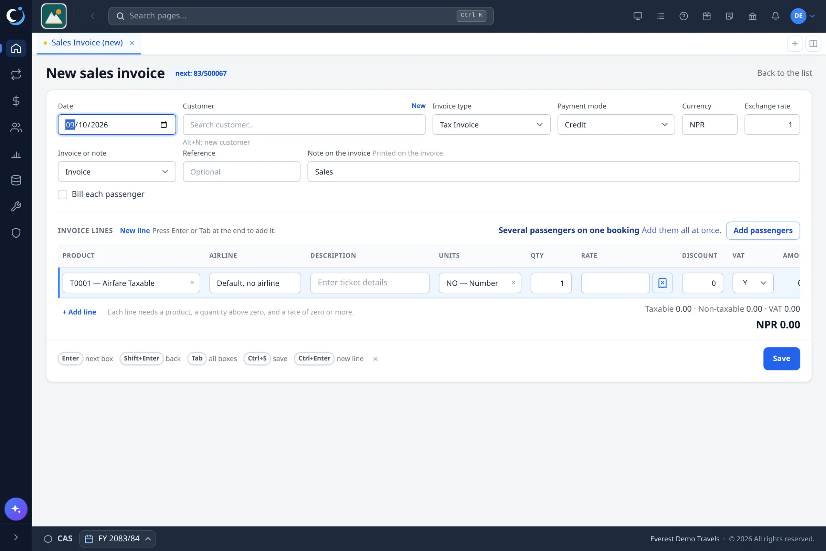Open the shield security sidebar icon

16,233
